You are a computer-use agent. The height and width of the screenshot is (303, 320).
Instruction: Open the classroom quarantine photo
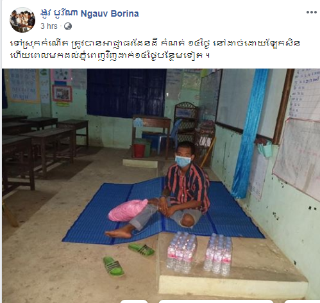(161, 185)
